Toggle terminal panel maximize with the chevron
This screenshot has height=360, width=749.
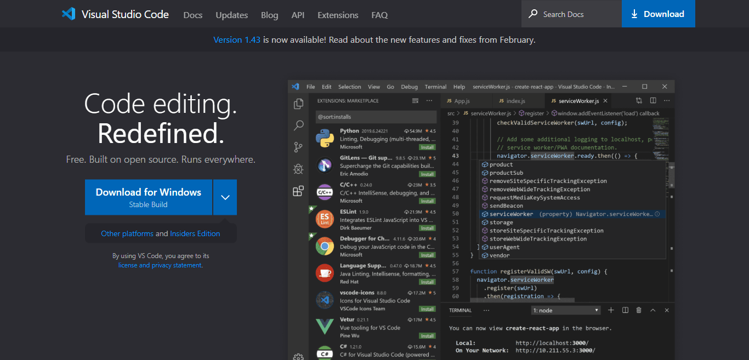pos(652,310)
